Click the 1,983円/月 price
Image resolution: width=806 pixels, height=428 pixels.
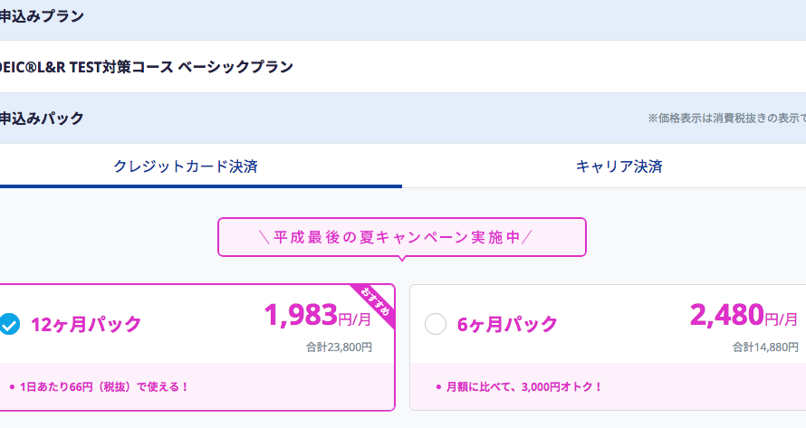318,315
